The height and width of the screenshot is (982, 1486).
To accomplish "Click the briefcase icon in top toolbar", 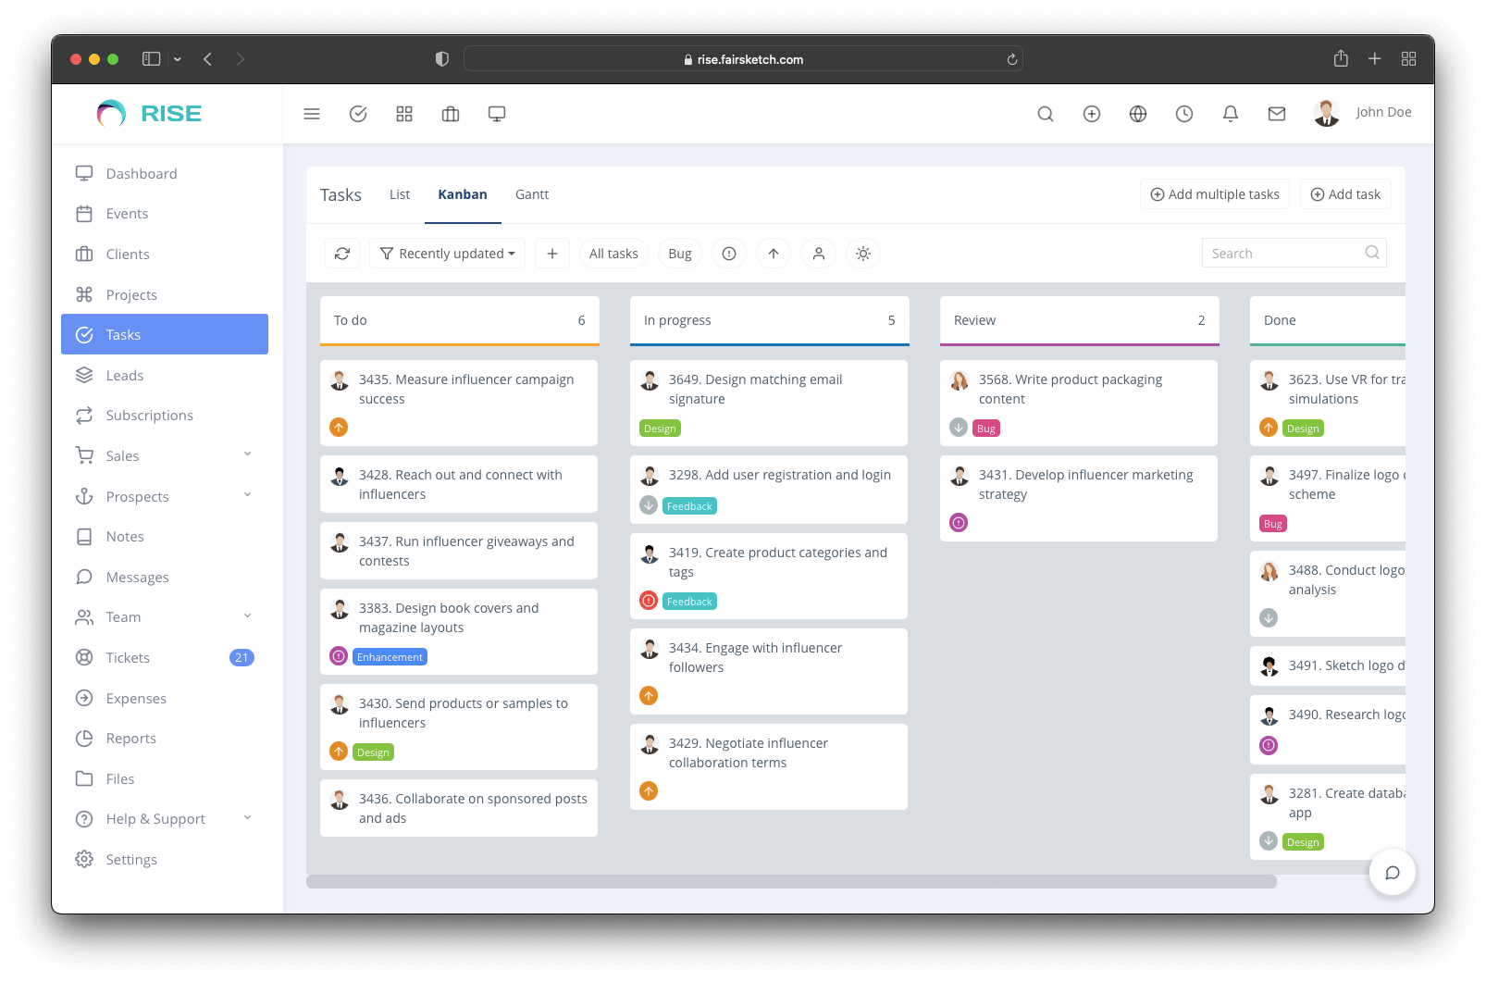I will coord(451,114).
